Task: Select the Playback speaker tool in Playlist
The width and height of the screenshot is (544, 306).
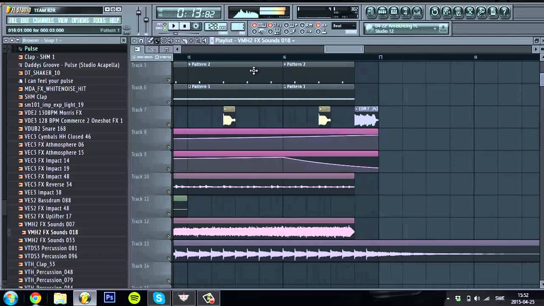Action: click(x=205, y=41)
